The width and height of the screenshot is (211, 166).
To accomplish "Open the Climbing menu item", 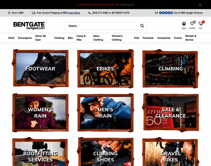I will [x=59, y=38].
